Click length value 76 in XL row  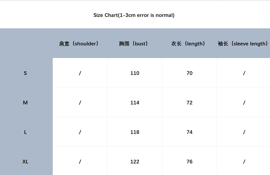[x=189, y=162]
